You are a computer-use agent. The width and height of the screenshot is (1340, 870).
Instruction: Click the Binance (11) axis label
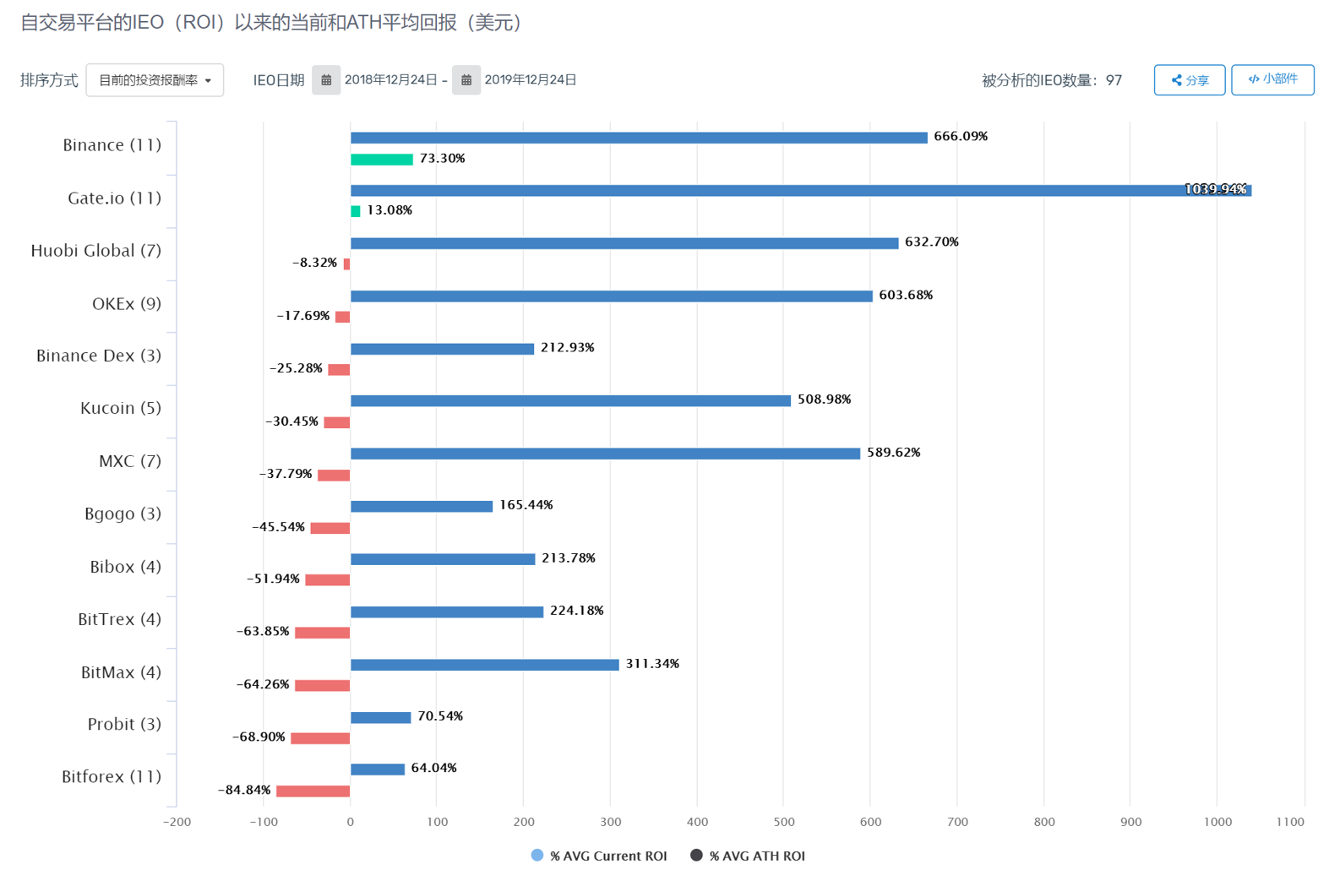pos(112,145)
